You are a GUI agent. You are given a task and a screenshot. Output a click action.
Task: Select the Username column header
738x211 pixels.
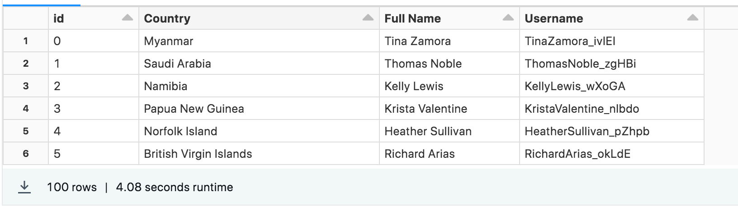pyautogui.click(x=611, y=18)
